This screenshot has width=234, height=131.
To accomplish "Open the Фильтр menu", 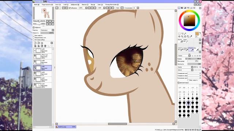I will click(85, 5).
